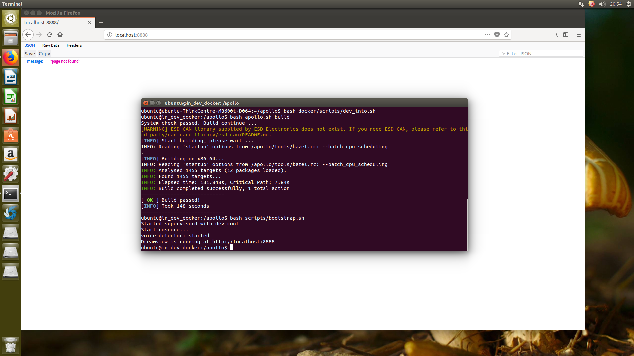The image size is (634, 356).
Task: Click the http://localhost:8888 text in terminal
Action: coord(243,242)
